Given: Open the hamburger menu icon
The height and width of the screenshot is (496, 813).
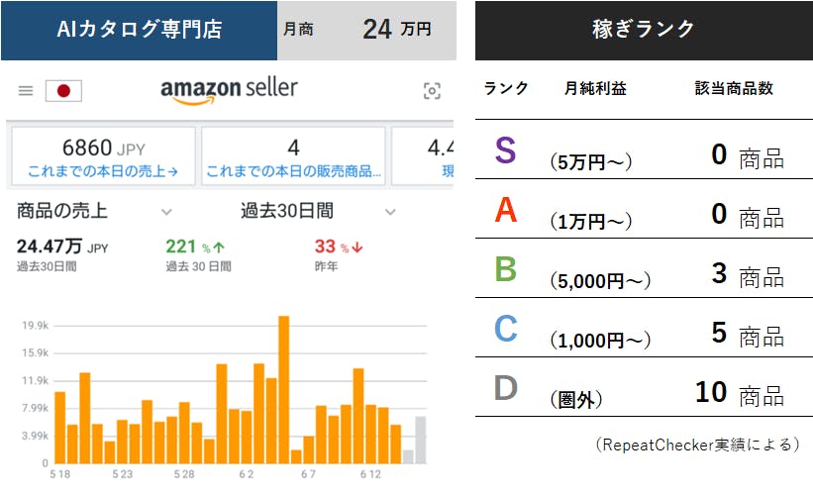Looking at the screenshot, I should (26, 91).
